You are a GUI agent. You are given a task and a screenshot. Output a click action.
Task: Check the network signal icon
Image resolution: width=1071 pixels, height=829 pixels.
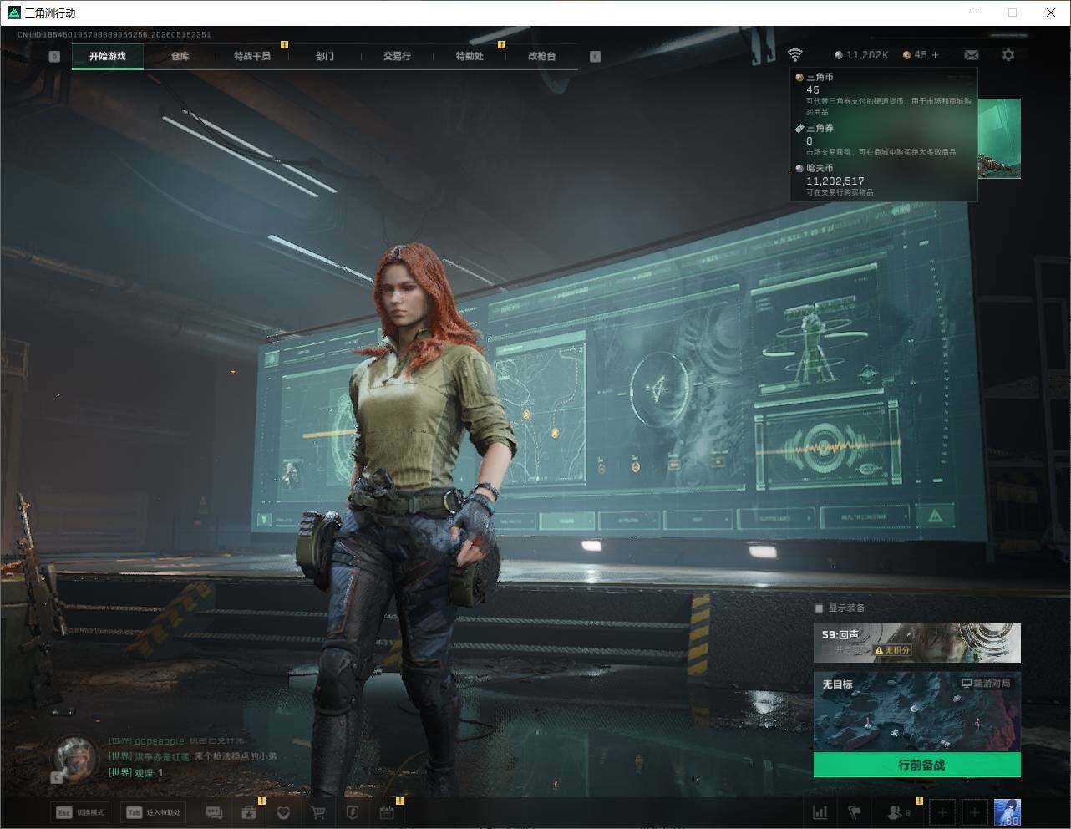tap(794, 55)
